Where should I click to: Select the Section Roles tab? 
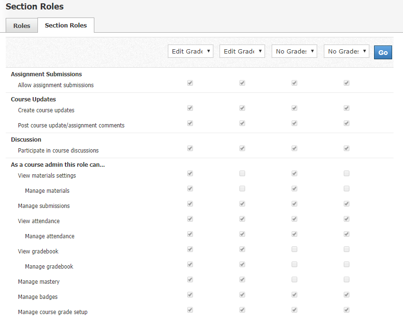[x=65, y=25]
